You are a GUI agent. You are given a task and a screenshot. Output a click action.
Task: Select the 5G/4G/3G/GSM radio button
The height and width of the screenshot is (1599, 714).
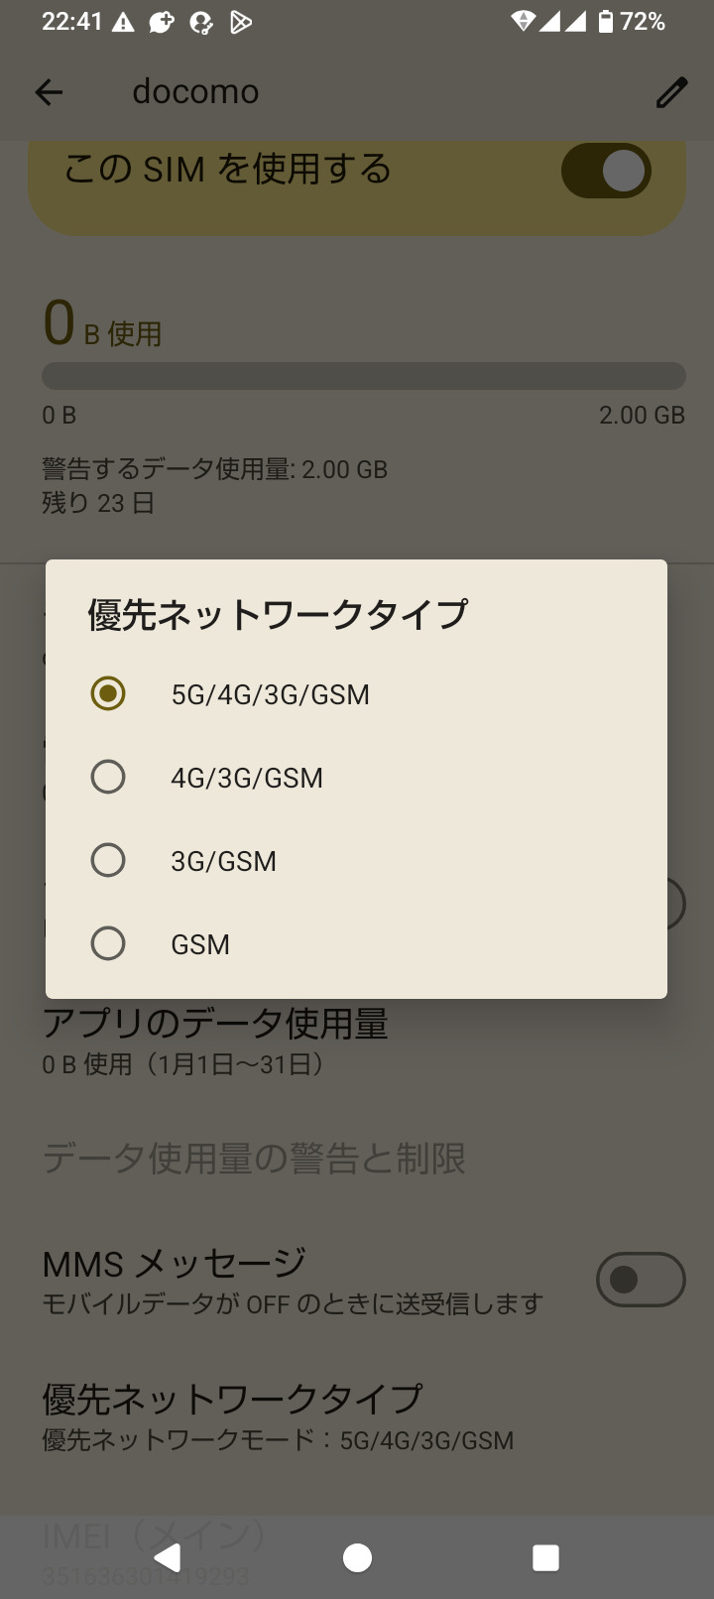(108, 693)
